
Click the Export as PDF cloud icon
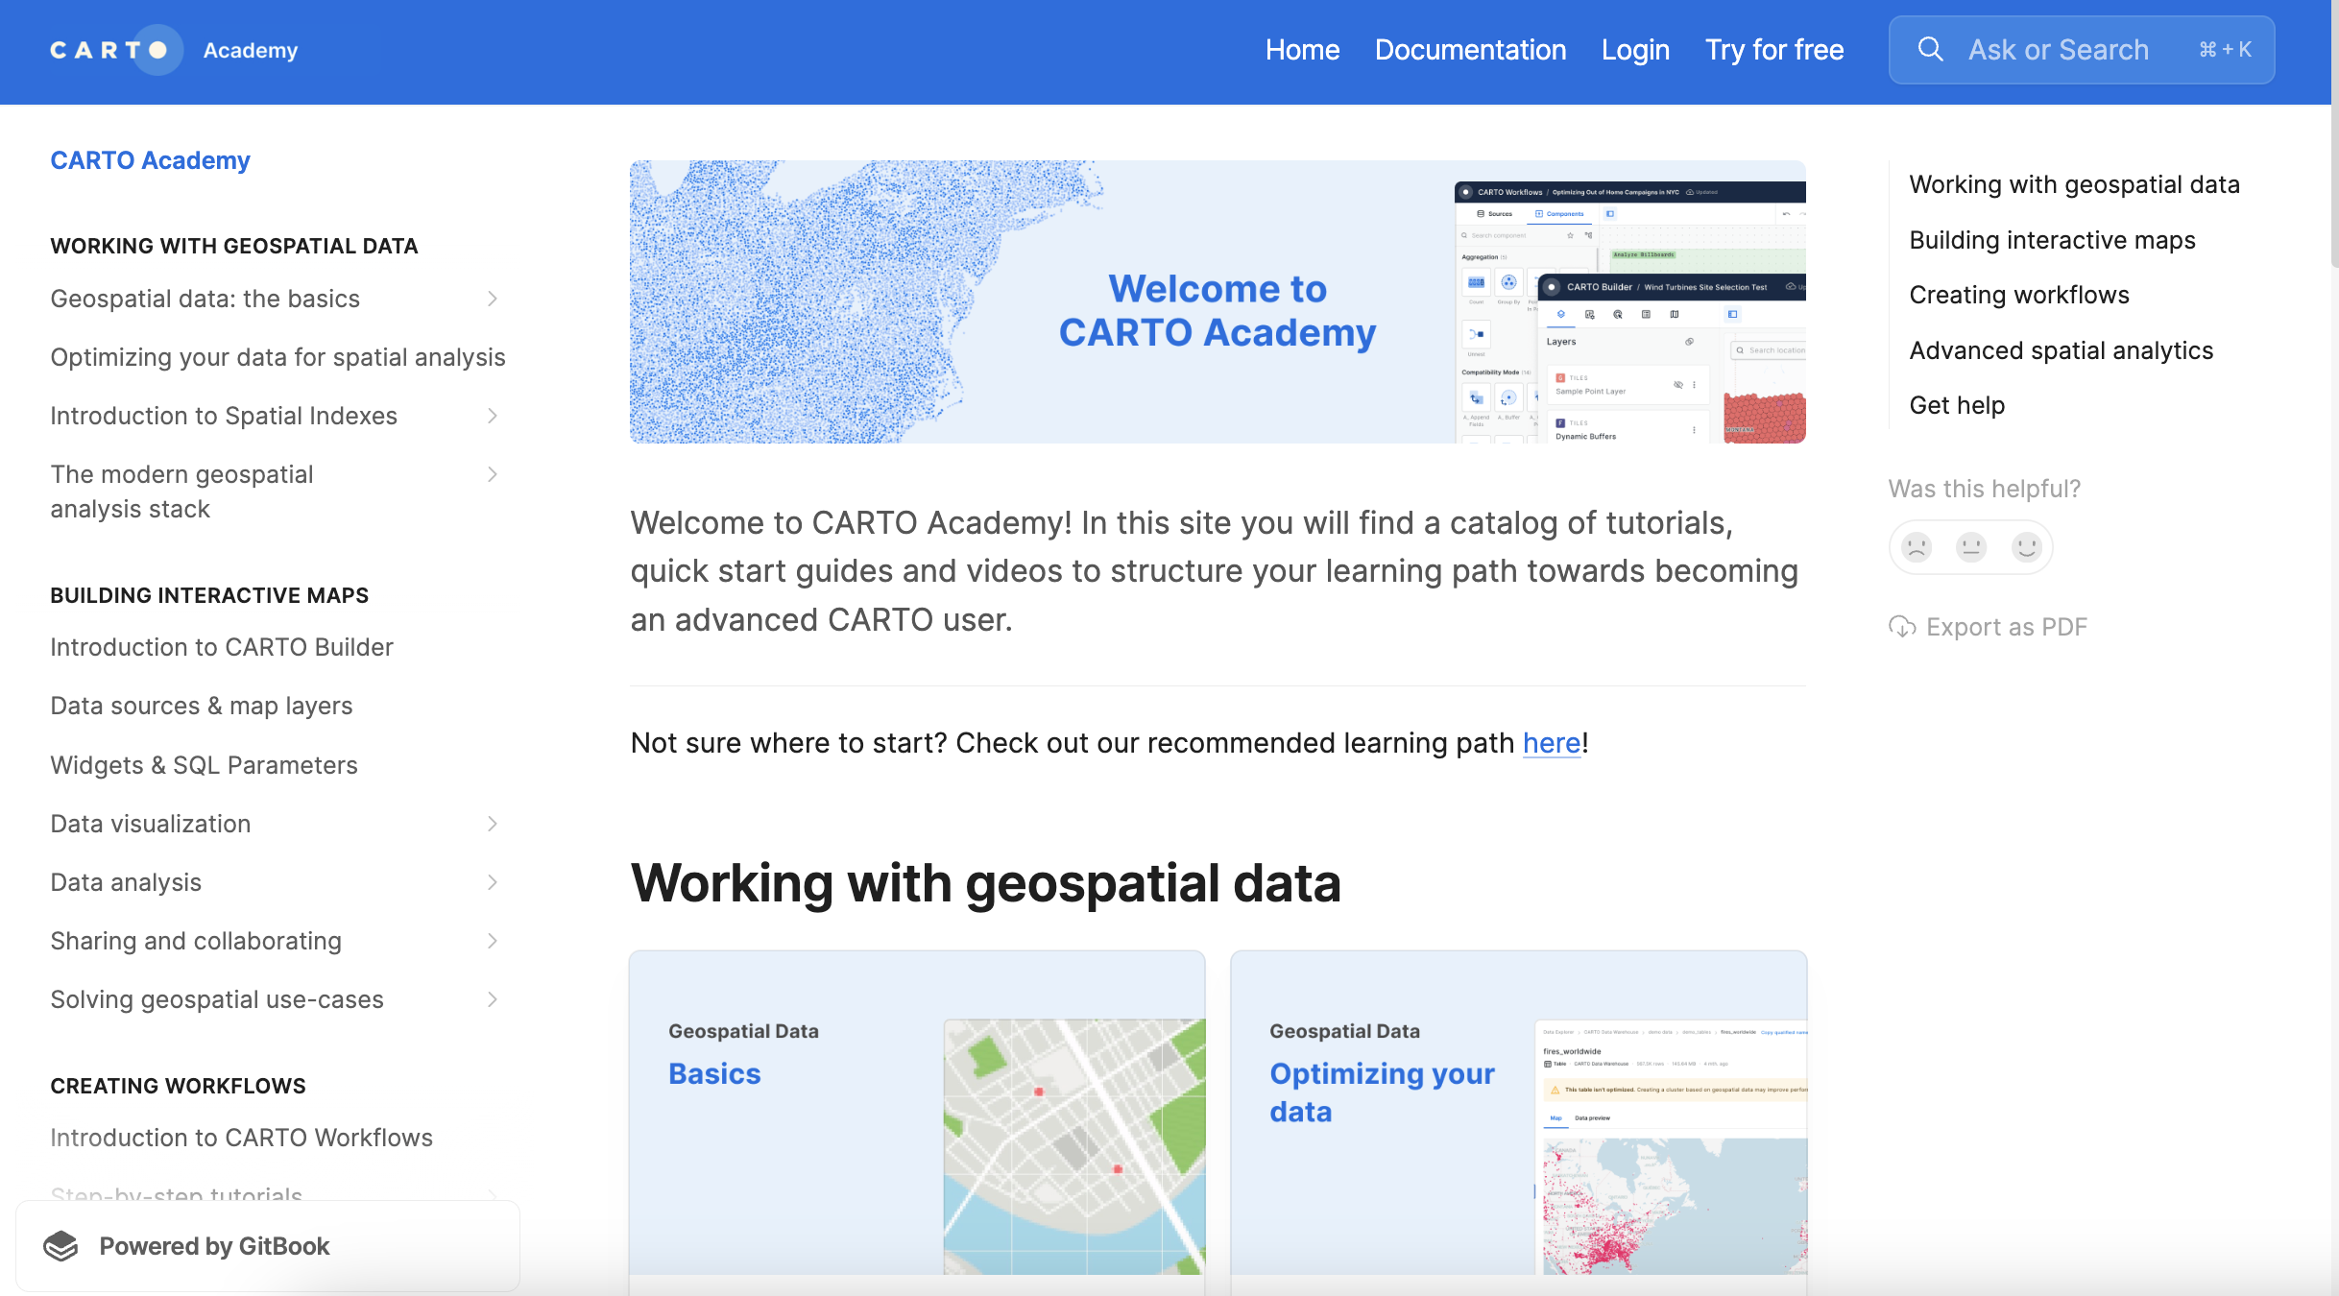1902,627
